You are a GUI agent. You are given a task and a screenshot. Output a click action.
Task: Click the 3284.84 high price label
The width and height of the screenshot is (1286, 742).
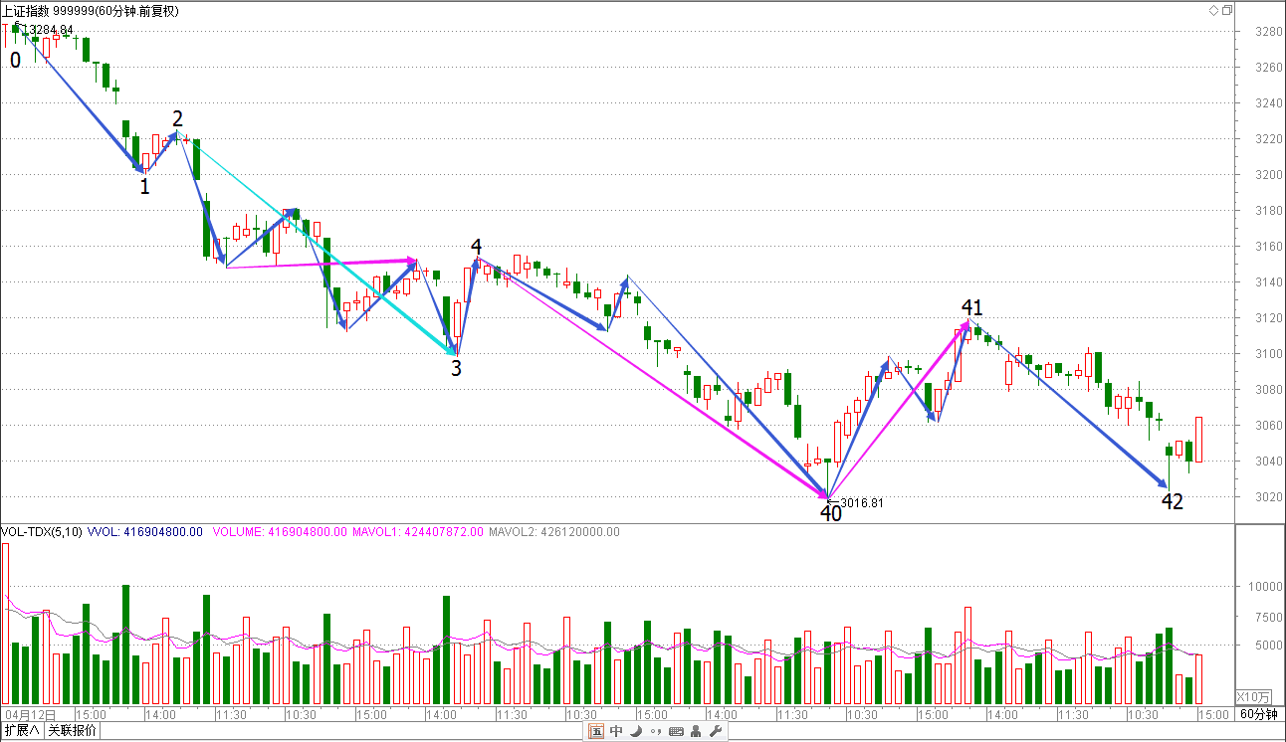tap(51, 30)
